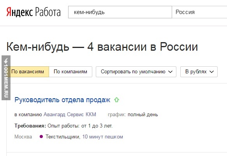Image resolution: width=227 pixels, height=156 pixels.
Task: Click the green up-arrow icon beside vacancy title
Action: coord(116,100)
